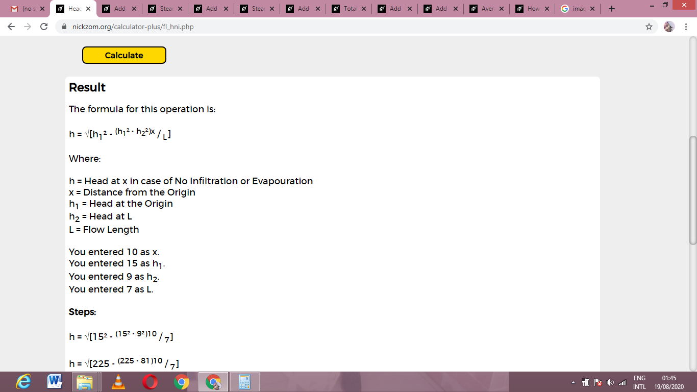Click the step line starting 'h = √[15²'
This screenshot has width=697, height=392.
tap(121, 336)
